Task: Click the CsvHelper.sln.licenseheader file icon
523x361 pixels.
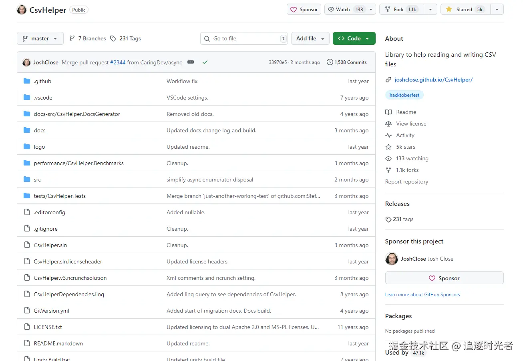Action: tap(27, 261)
